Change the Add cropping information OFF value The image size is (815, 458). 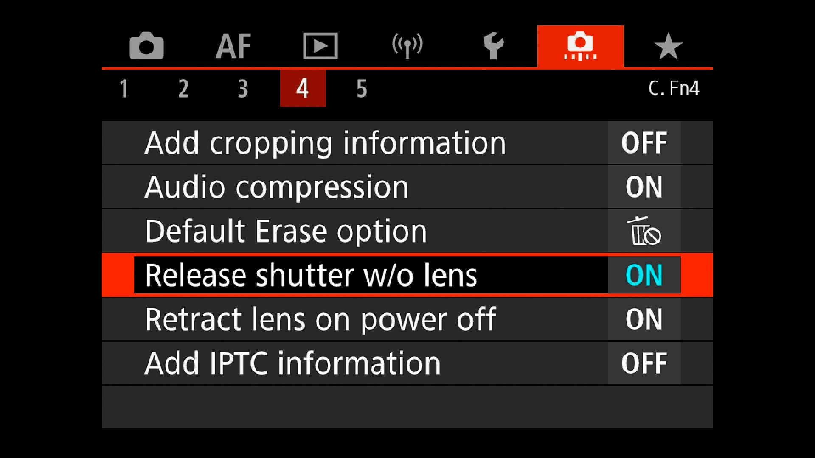click(644, 143)
